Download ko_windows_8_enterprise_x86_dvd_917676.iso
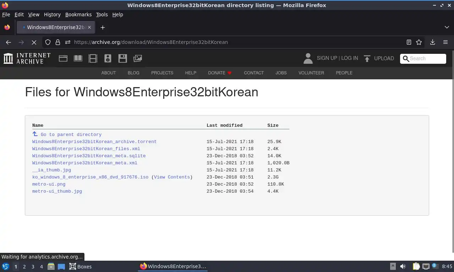The width and height of the screenshot is (454, 272). (90, 177)
